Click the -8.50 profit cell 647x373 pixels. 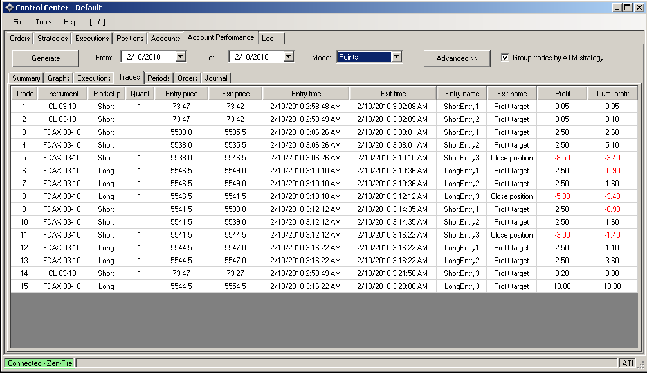point(562,158)
